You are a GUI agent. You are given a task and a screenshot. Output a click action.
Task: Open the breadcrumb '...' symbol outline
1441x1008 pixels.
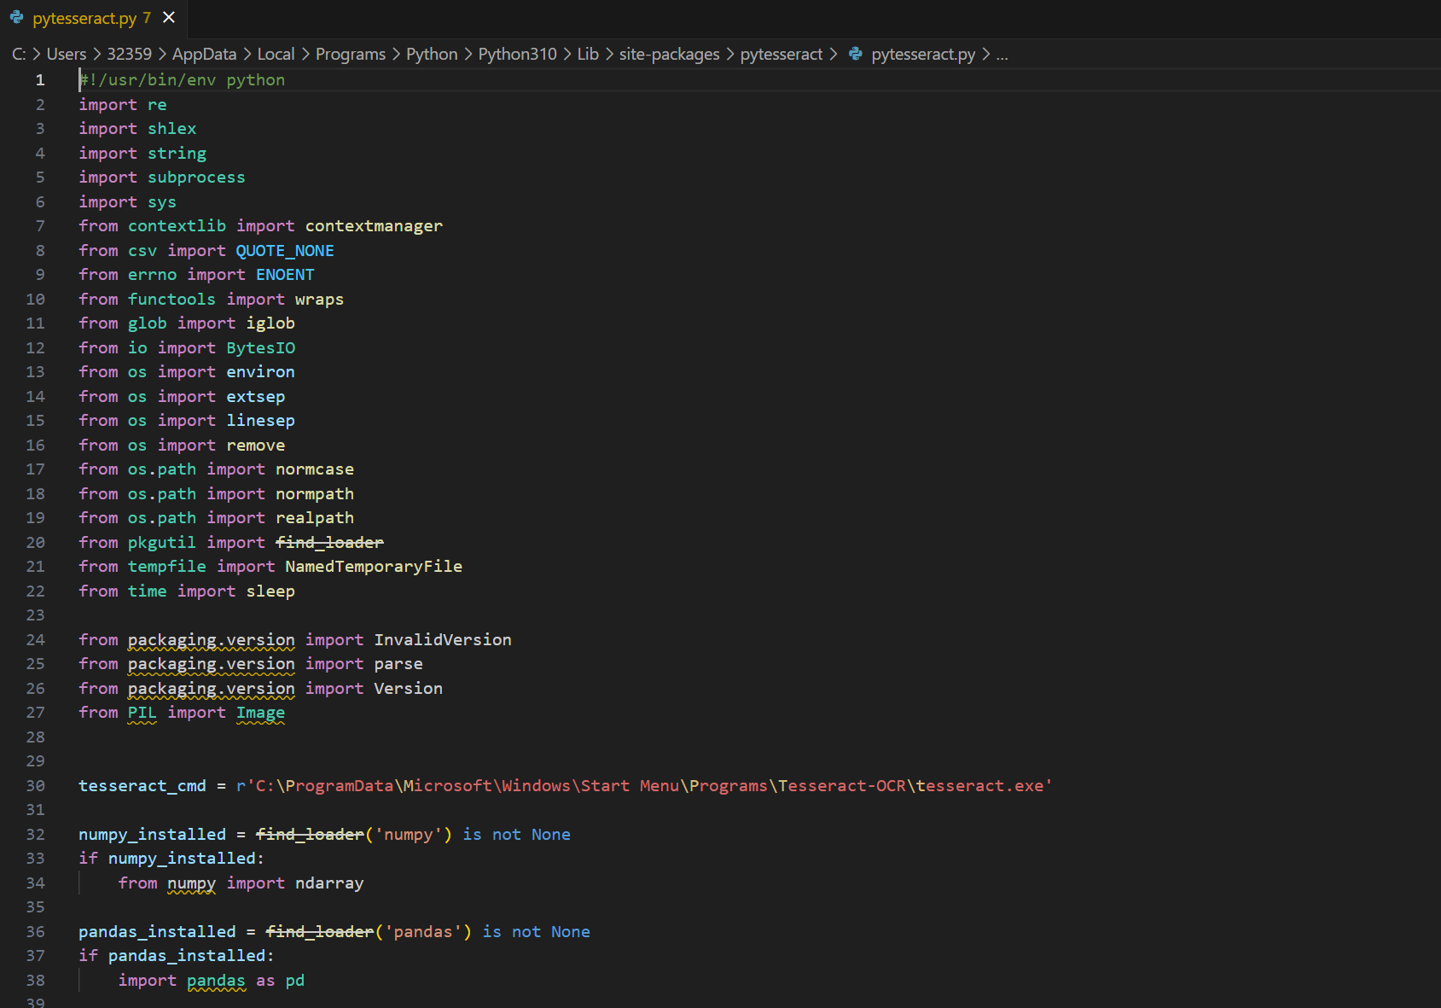coord(1002,54)
